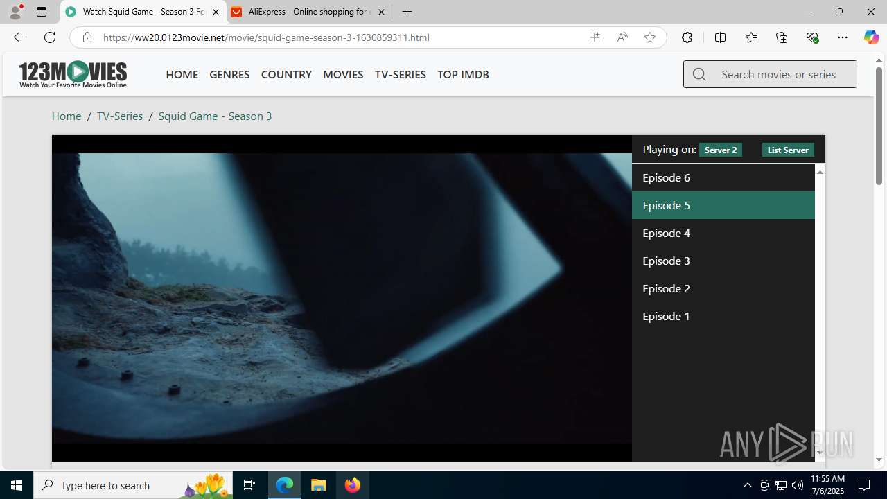
Task: Open Edge Settings and more menu
Action: pos(843,37)
